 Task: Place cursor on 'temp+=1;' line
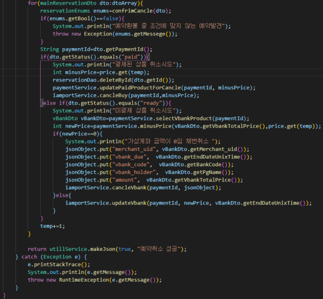[52, 226]
